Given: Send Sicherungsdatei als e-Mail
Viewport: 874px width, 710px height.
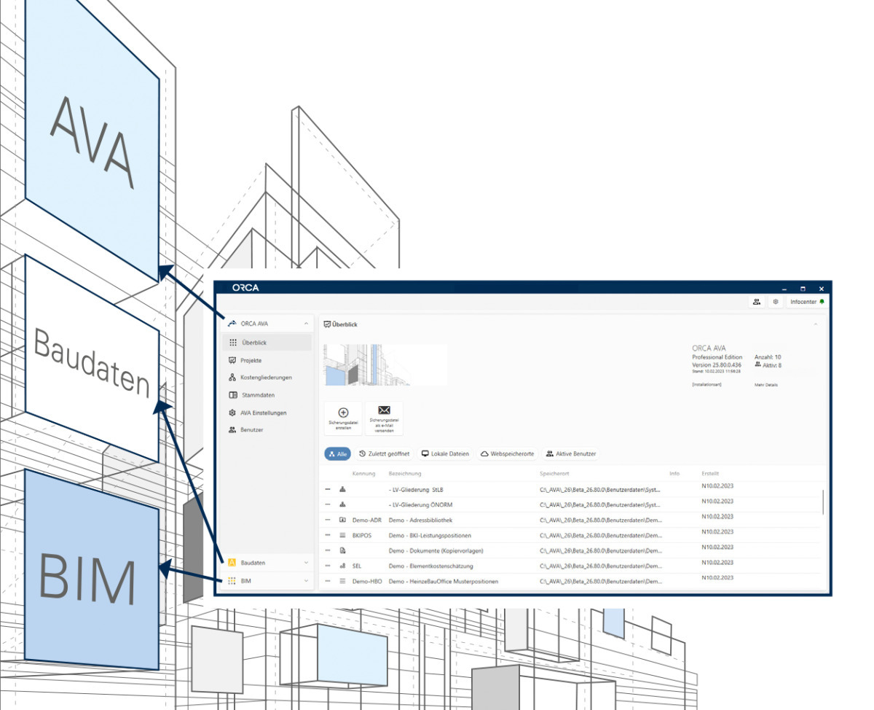Looking at the screenshot, I should (384, 419).
